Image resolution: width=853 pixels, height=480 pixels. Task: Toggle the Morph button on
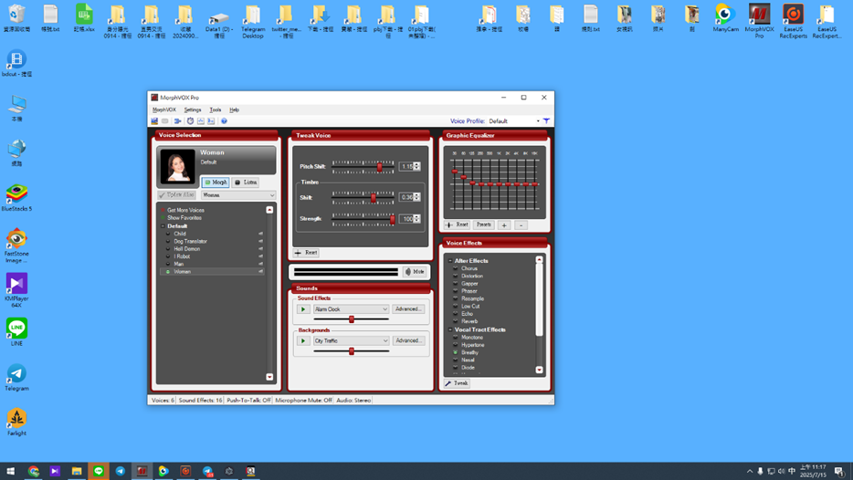pos(216,183)
